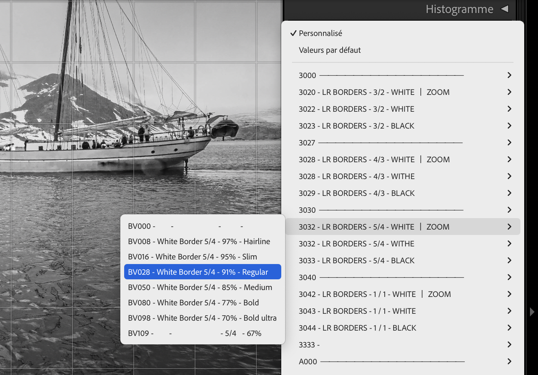Apply BV008 White Border 97% Hairline preset
The width and height of the screenshot is (538, 375).
pos(199,241)
